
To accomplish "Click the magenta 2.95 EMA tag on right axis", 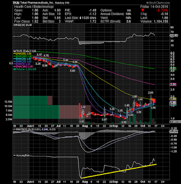I will click(x=173, y=85).
